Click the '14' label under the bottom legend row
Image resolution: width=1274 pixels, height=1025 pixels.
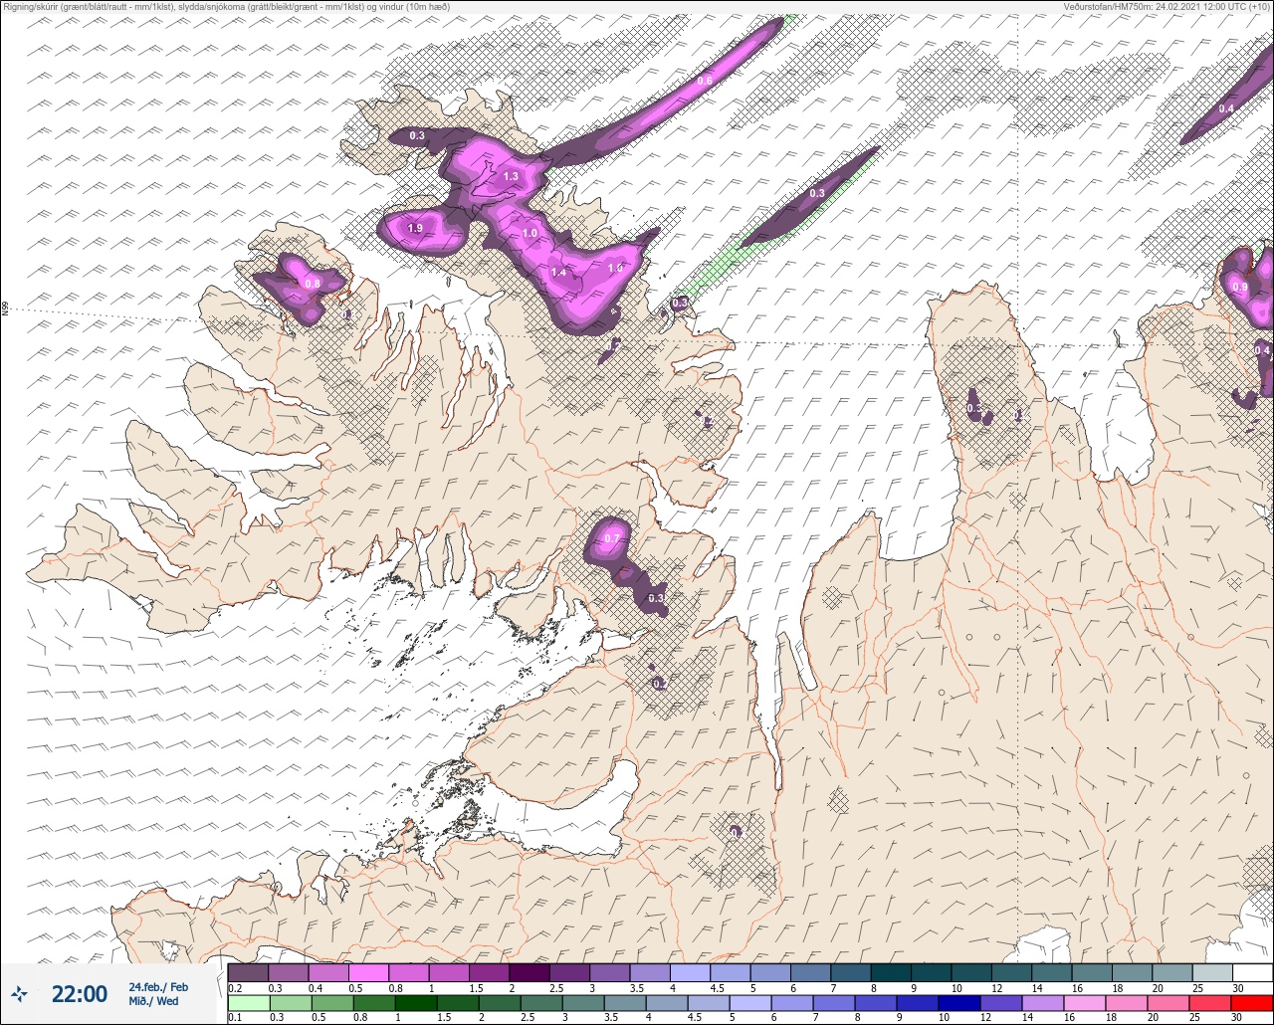pos(1027,1018)
